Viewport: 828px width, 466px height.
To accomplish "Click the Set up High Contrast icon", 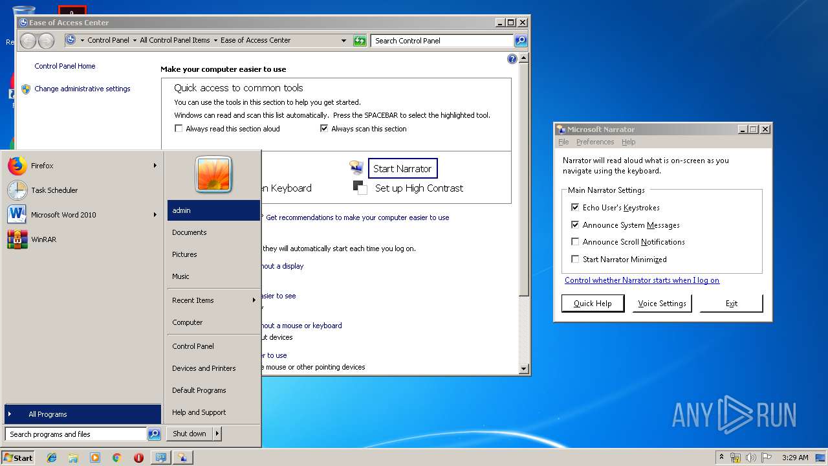I will click(x=360, y=188).
